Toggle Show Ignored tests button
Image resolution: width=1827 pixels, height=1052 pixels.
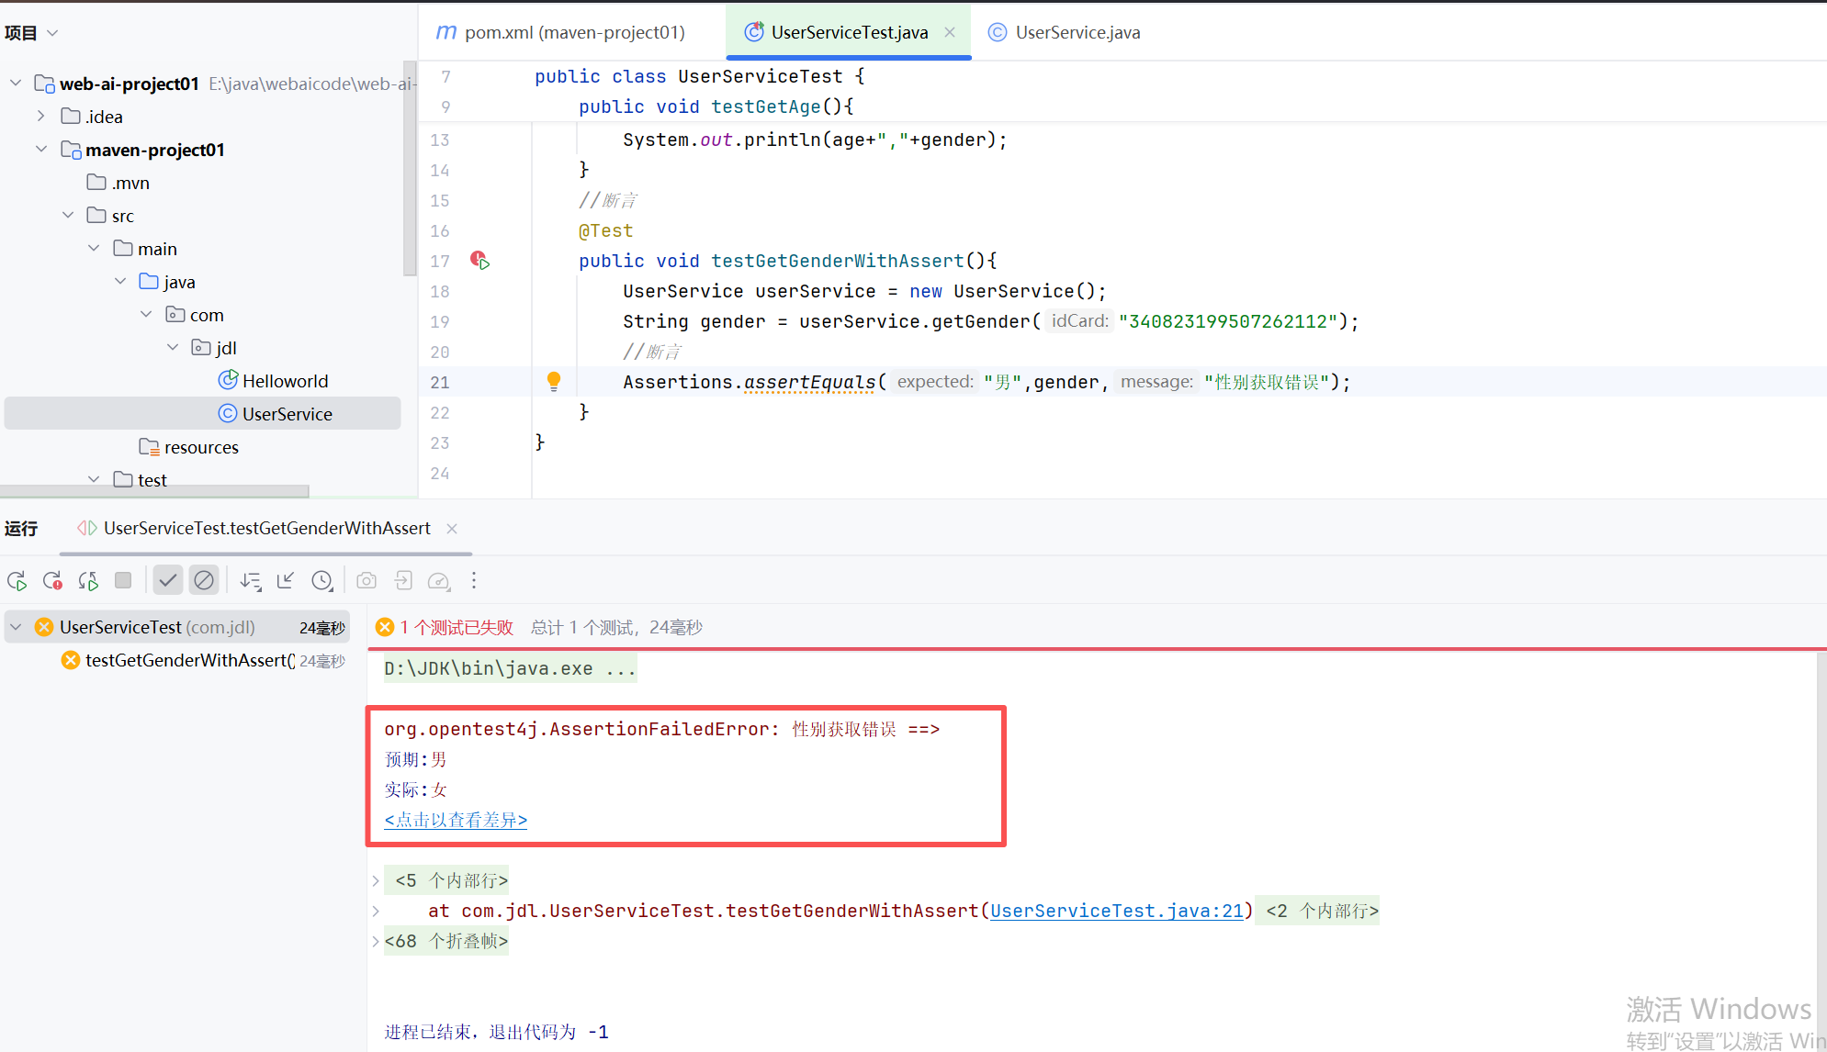[x=204, y=580]
